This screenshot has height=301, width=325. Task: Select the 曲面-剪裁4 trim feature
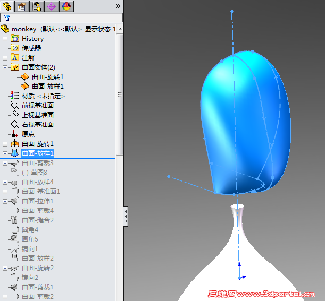pos(38,211)
